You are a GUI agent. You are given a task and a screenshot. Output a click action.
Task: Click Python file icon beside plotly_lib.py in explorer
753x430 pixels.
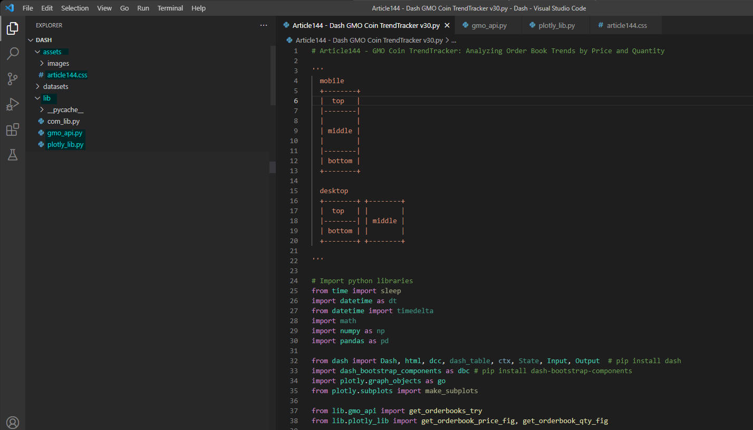(x=41, y=144)
